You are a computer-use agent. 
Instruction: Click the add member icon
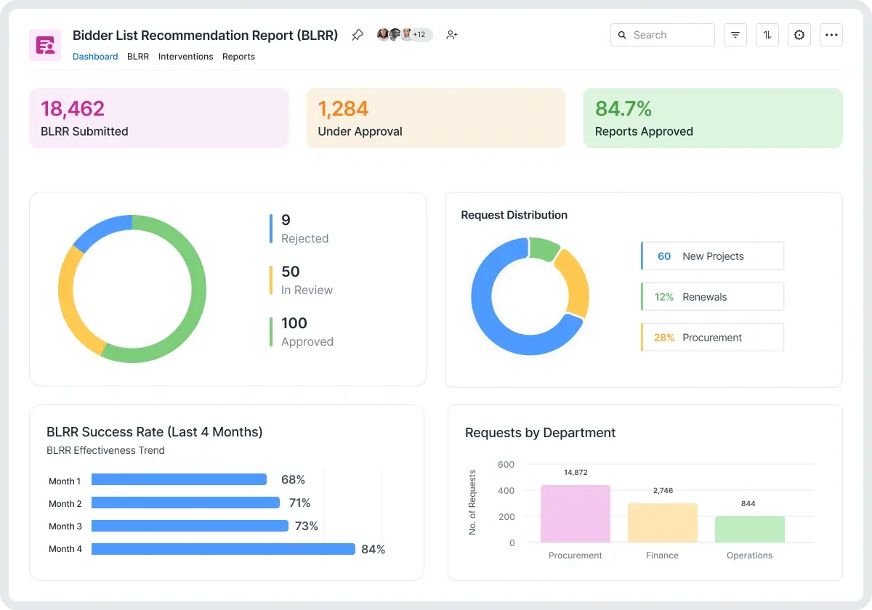point(452,35)
